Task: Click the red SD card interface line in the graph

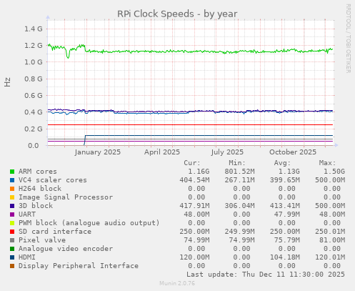Action: pos(191,125)
